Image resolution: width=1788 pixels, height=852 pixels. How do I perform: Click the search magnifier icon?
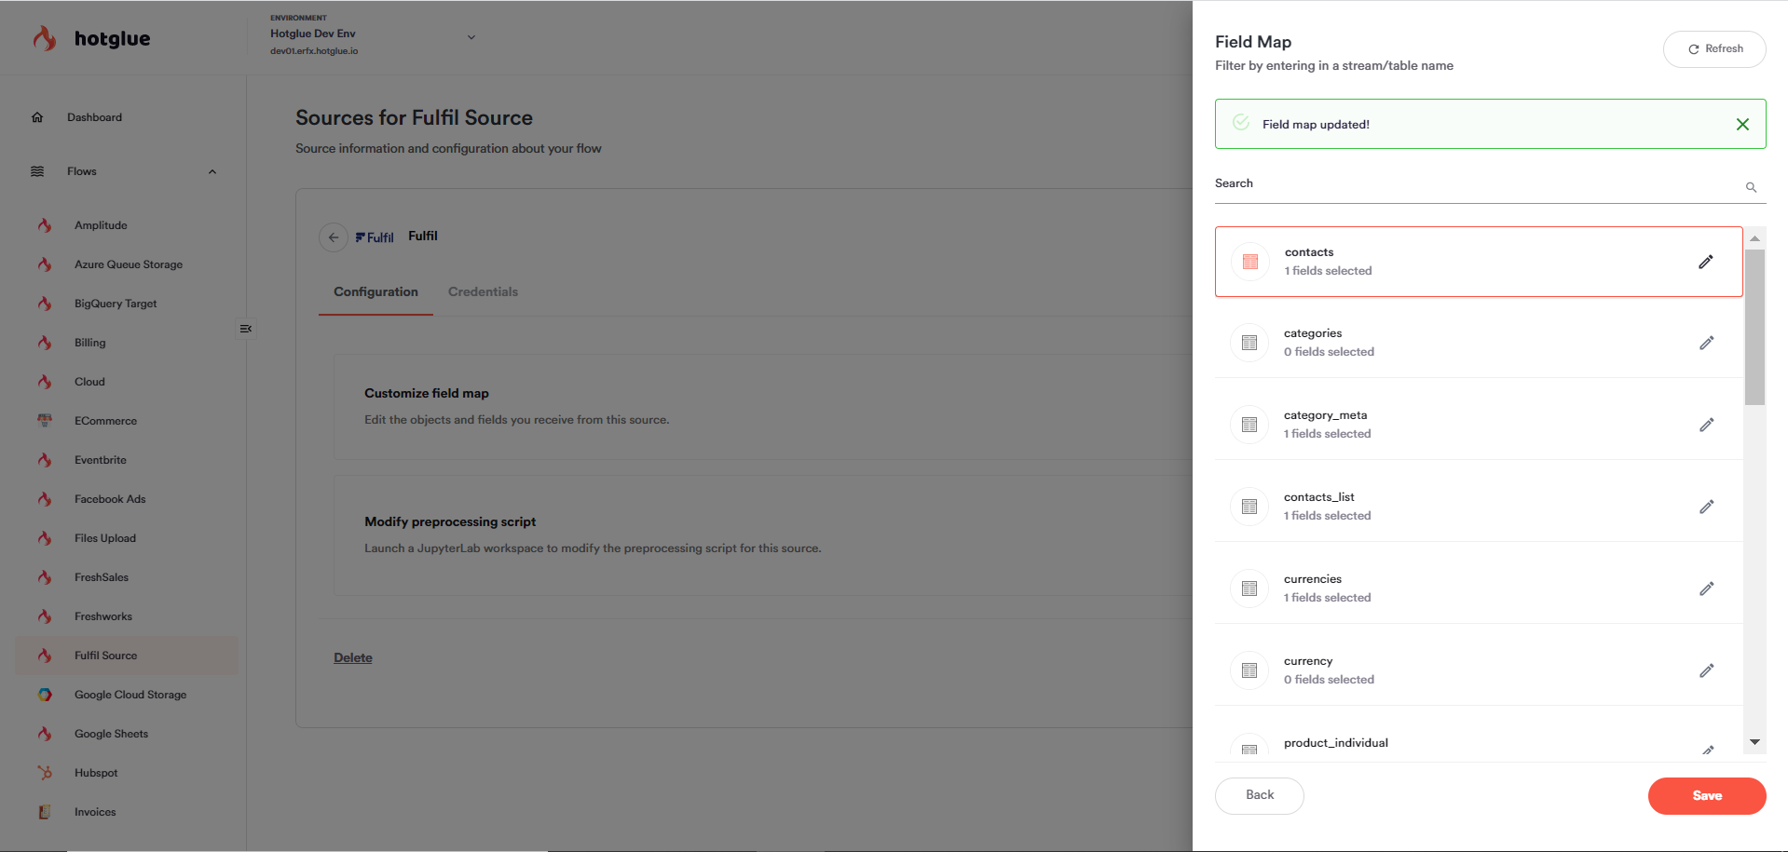point(1751,187)
